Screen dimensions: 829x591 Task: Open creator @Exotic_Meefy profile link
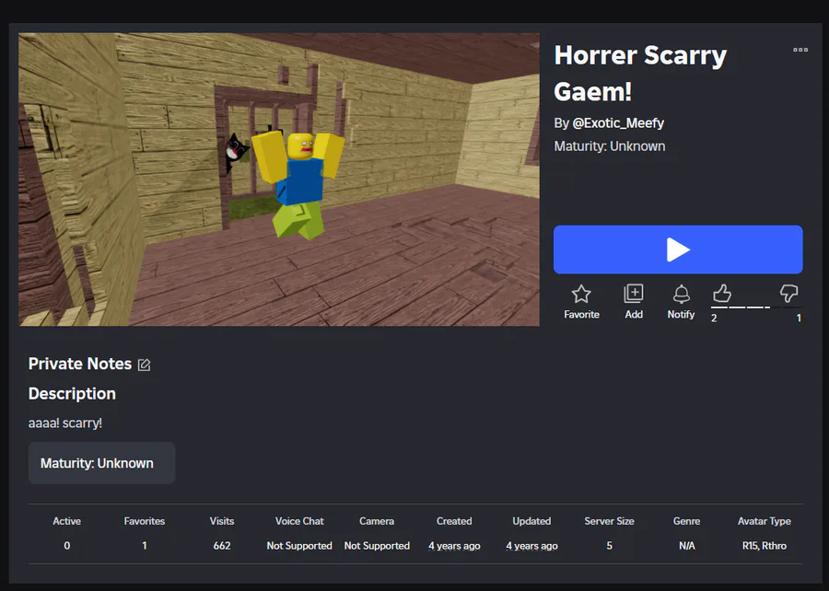(618, 123)
